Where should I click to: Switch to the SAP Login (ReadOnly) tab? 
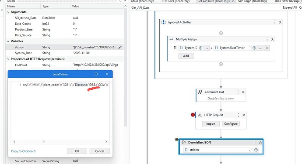click(x=252, y=1)
